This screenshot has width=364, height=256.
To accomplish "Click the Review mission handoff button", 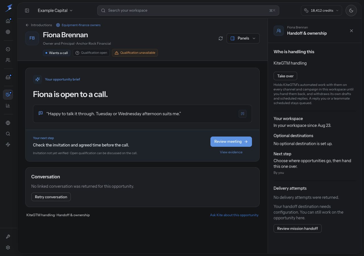I will pyautogui.click(x=297, y=228).
